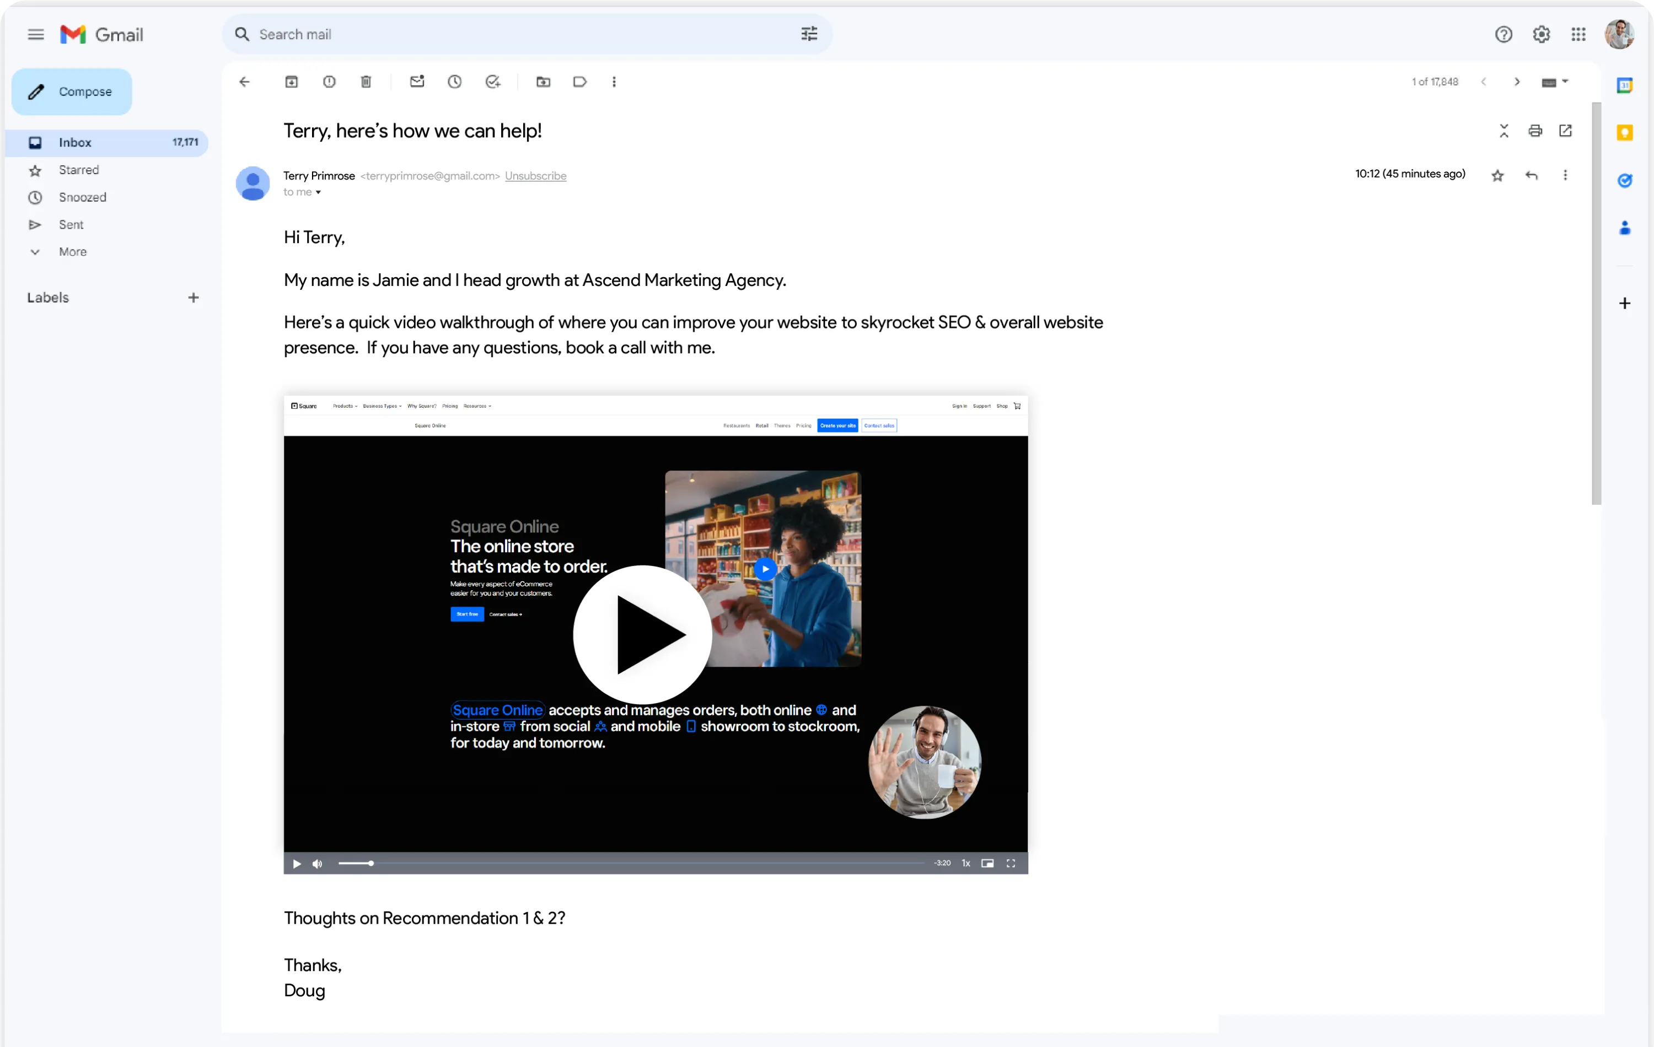Open Contacts side panel

point(1624,227)
